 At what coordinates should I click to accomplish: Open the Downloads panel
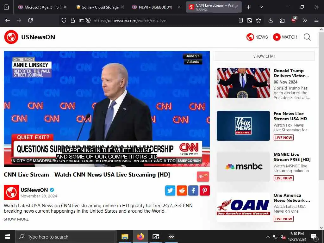[271, 20]
